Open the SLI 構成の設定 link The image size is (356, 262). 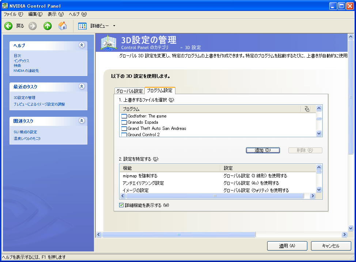click(x=25, y=132)
